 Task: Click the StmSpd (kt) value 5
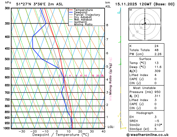[156, 129]
